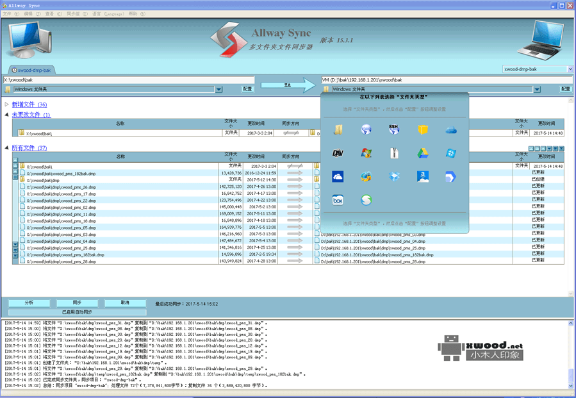Select the blue chevron tag cloud icon
576x398 pixels.
450,177
